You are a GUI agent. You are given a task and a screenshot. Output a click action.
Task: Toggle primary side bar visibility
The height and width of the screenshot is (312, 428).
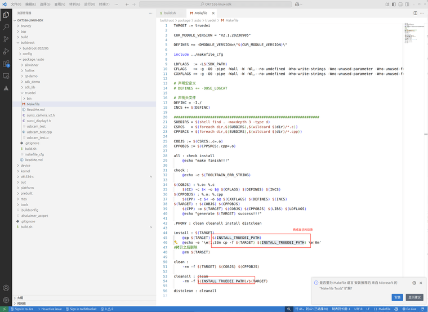point(394,5)
